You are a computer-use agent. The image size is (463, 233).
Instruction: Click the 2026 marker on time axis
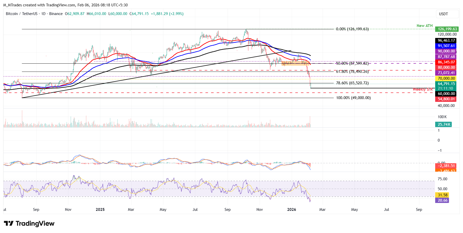291,210
